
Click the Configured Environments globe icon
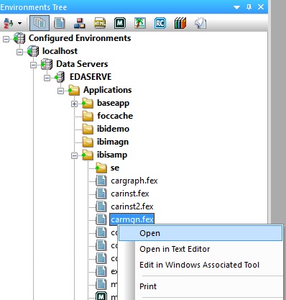[x=19, y=38]
